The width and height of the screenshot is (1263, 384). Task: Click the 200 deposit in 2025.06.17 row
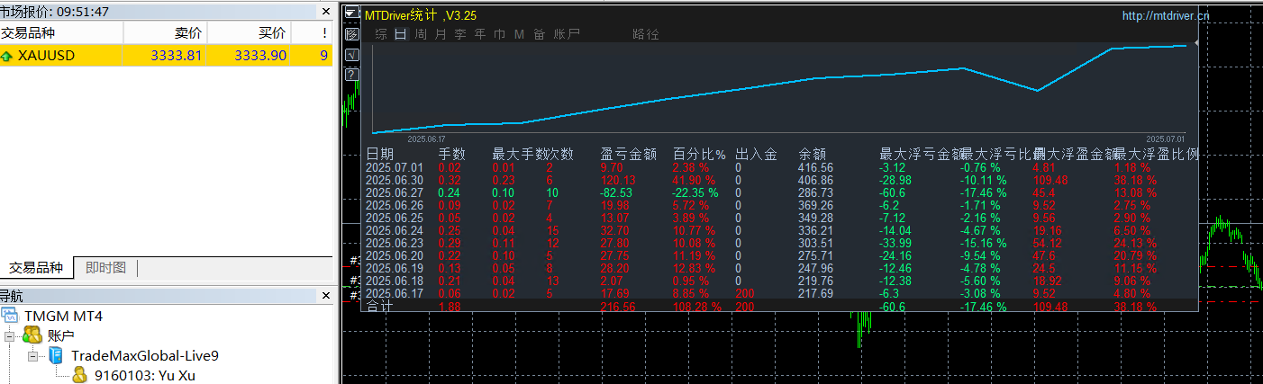coord(745,293)
